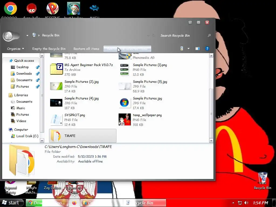Click the 1:54 PM clock

(x=260, y=203)
